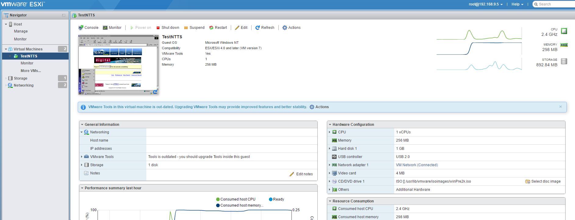Expand the Network adapter 1 row

330,165
